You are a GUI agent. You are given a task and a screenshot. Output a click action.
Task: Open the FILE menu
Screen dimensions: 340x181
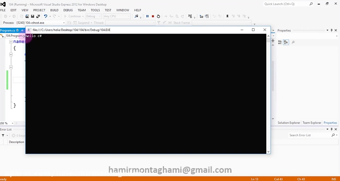(3, 10)
